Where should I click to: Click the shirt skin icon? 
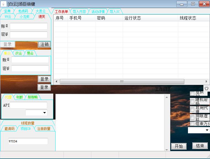206,88
